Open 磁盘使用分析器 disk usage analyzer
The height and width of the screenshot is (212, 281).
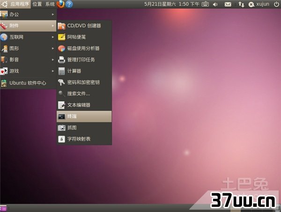(x=84, y=48)
